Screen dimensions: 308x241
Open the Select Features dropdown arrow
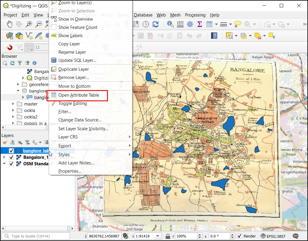point(236,36)
